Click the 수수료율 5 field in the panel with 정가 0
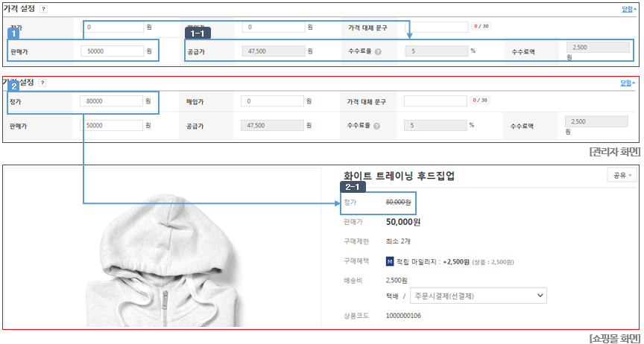Screen dimensions: 644x344 pos(437,51)
